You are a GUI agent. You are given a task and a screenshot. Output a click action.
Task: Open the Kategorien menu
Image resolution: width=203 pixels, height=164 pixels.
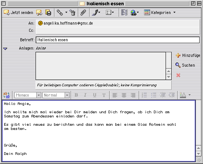pos(160,12)
